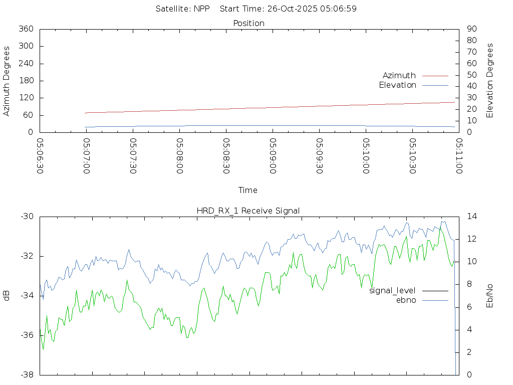Click the signal_level legend label
Image resolution: width=513 pixels, height=385 pixels.
(392, 290)
